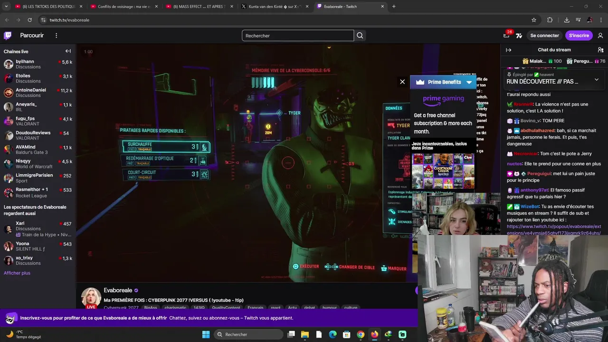Open AntoineDaniel channel in sidebar
608x342 pixels.
click(38, 93)
